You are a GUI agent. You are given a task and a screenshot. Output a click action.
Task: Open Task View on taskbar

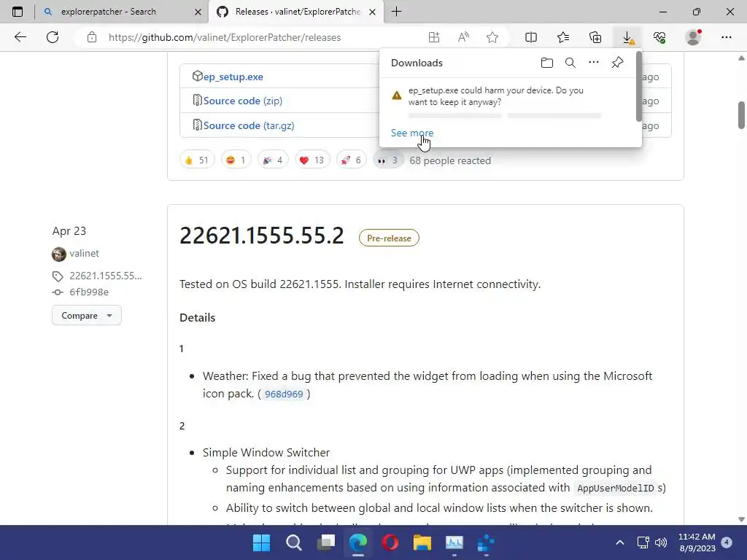(326, 542)
